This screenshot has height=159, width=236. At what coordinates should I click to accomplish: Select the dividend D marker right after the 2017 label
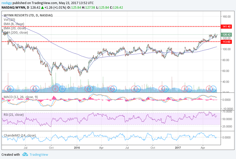[x=189, y=89]
